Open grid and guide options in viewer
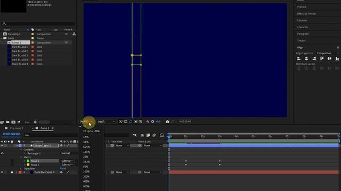 tap(141, 121)
